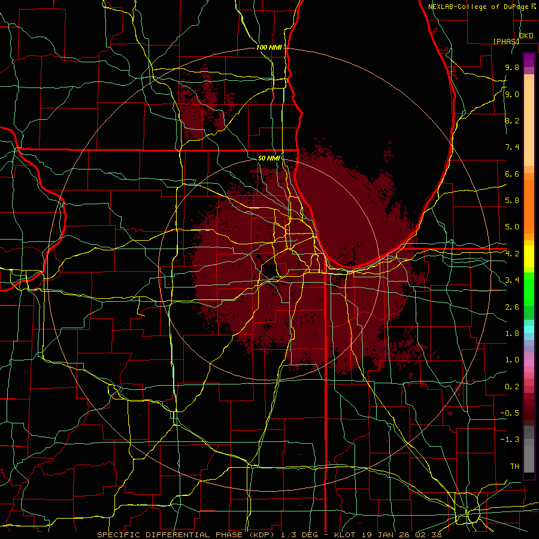Viewport: 539px width, 539px height.
Task: Click the -1.3 value on the scale
Action: tap(510, 440)
